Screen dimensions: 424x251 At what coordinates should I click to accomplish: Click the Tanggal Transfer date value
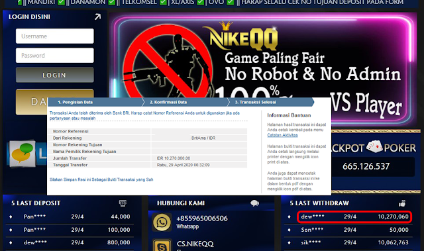click(x=183, y=165)
